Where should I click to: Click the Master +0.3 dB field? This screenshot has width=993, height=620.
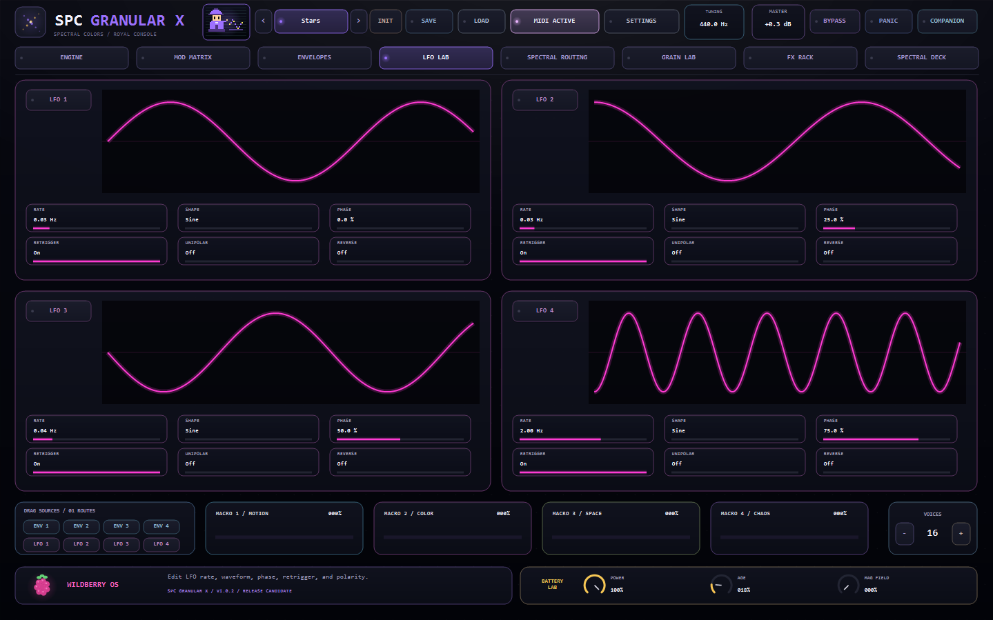[778, 21]
